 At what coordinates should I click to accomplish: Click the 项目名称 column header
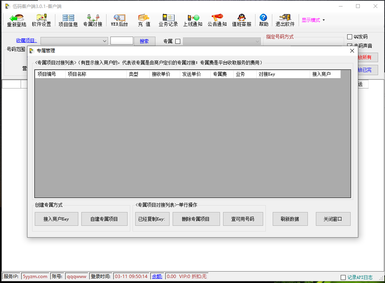click(x=95, y=74)
